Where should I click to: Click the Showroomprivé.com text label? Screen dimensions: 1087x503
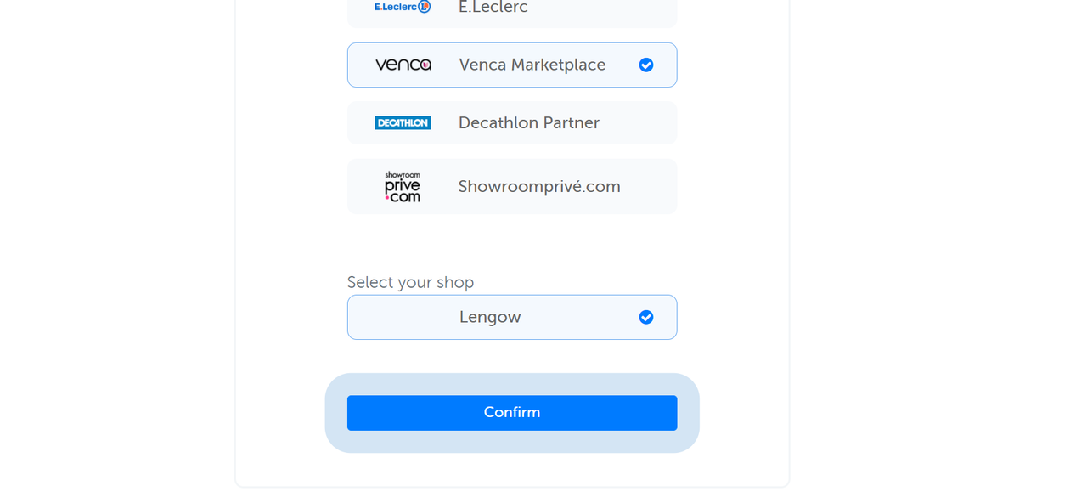coord(539,186)
